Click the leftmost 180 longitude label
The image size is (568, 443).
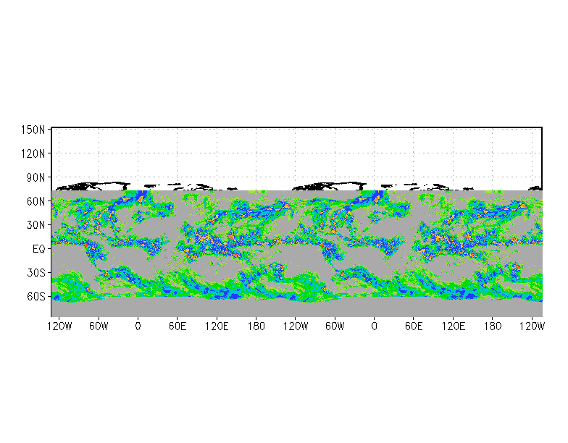tap(256, 326)
